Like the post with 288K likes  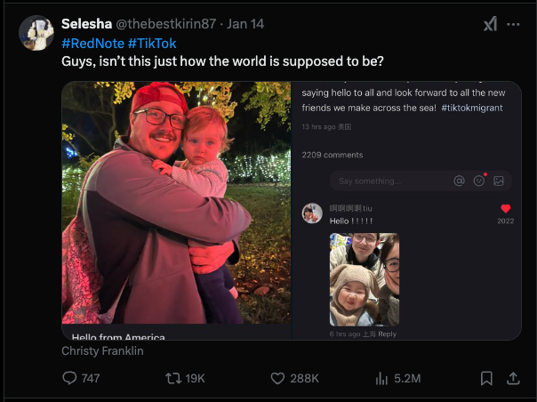[x=278, y=378]
